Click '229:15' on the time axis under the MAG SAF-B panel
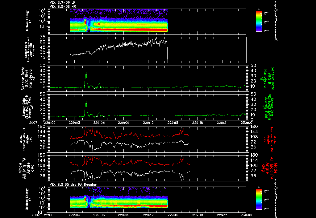Screen dimensions: 316x218 pos(173,123)
